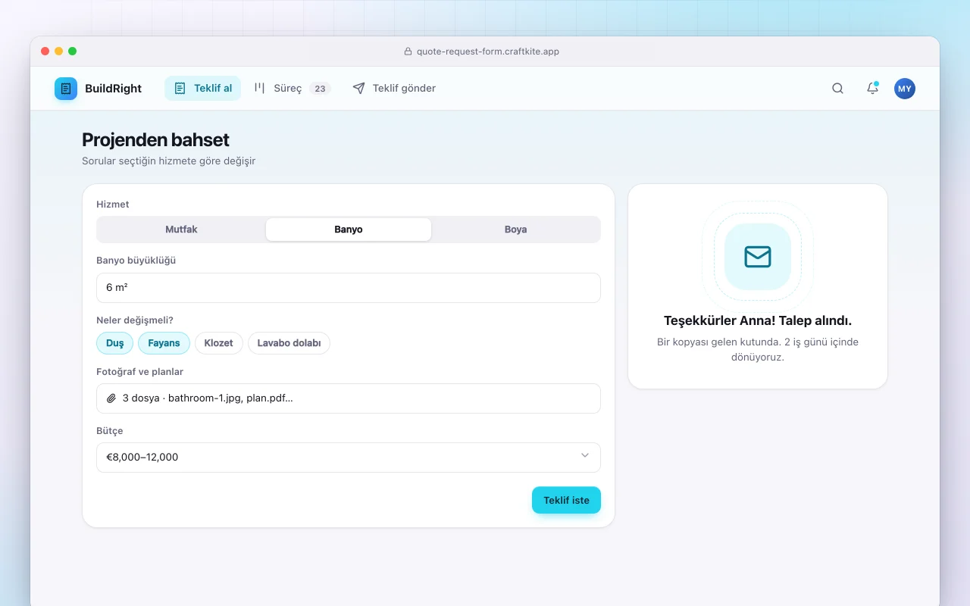Click the URL quote-request-form.craftkite.app
Screen dimensions: 970x606
[x=488, y=52]
